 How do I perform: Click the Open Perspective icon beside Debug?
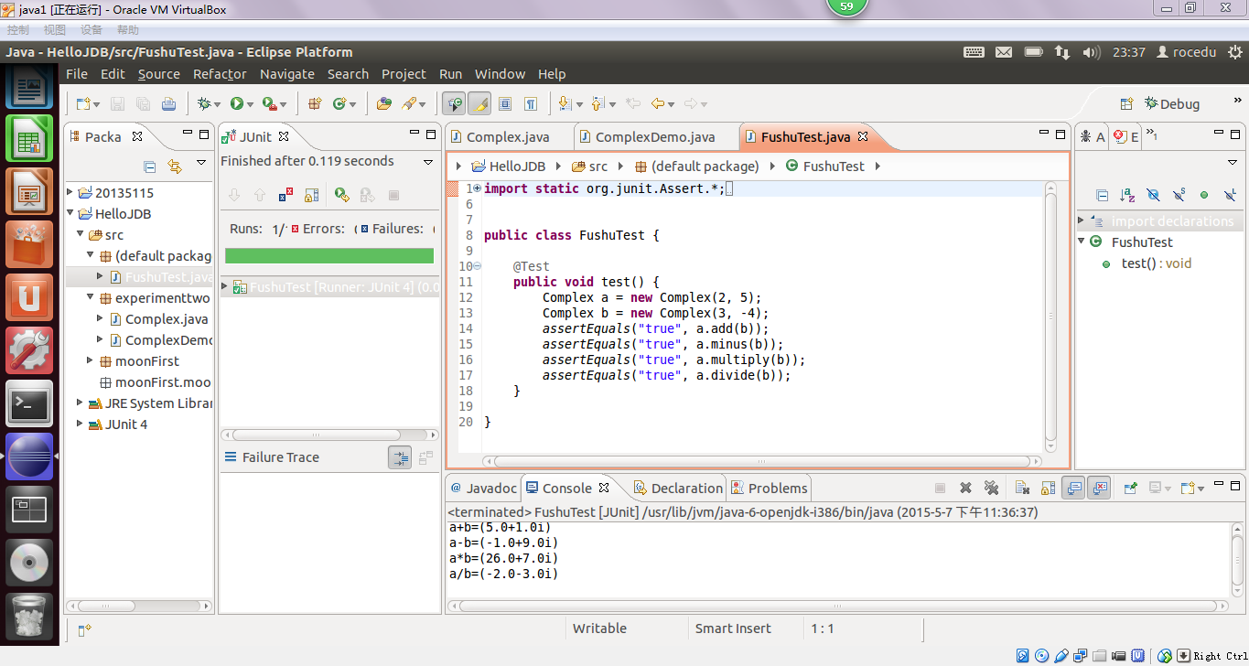click(x=1126, y=104)
